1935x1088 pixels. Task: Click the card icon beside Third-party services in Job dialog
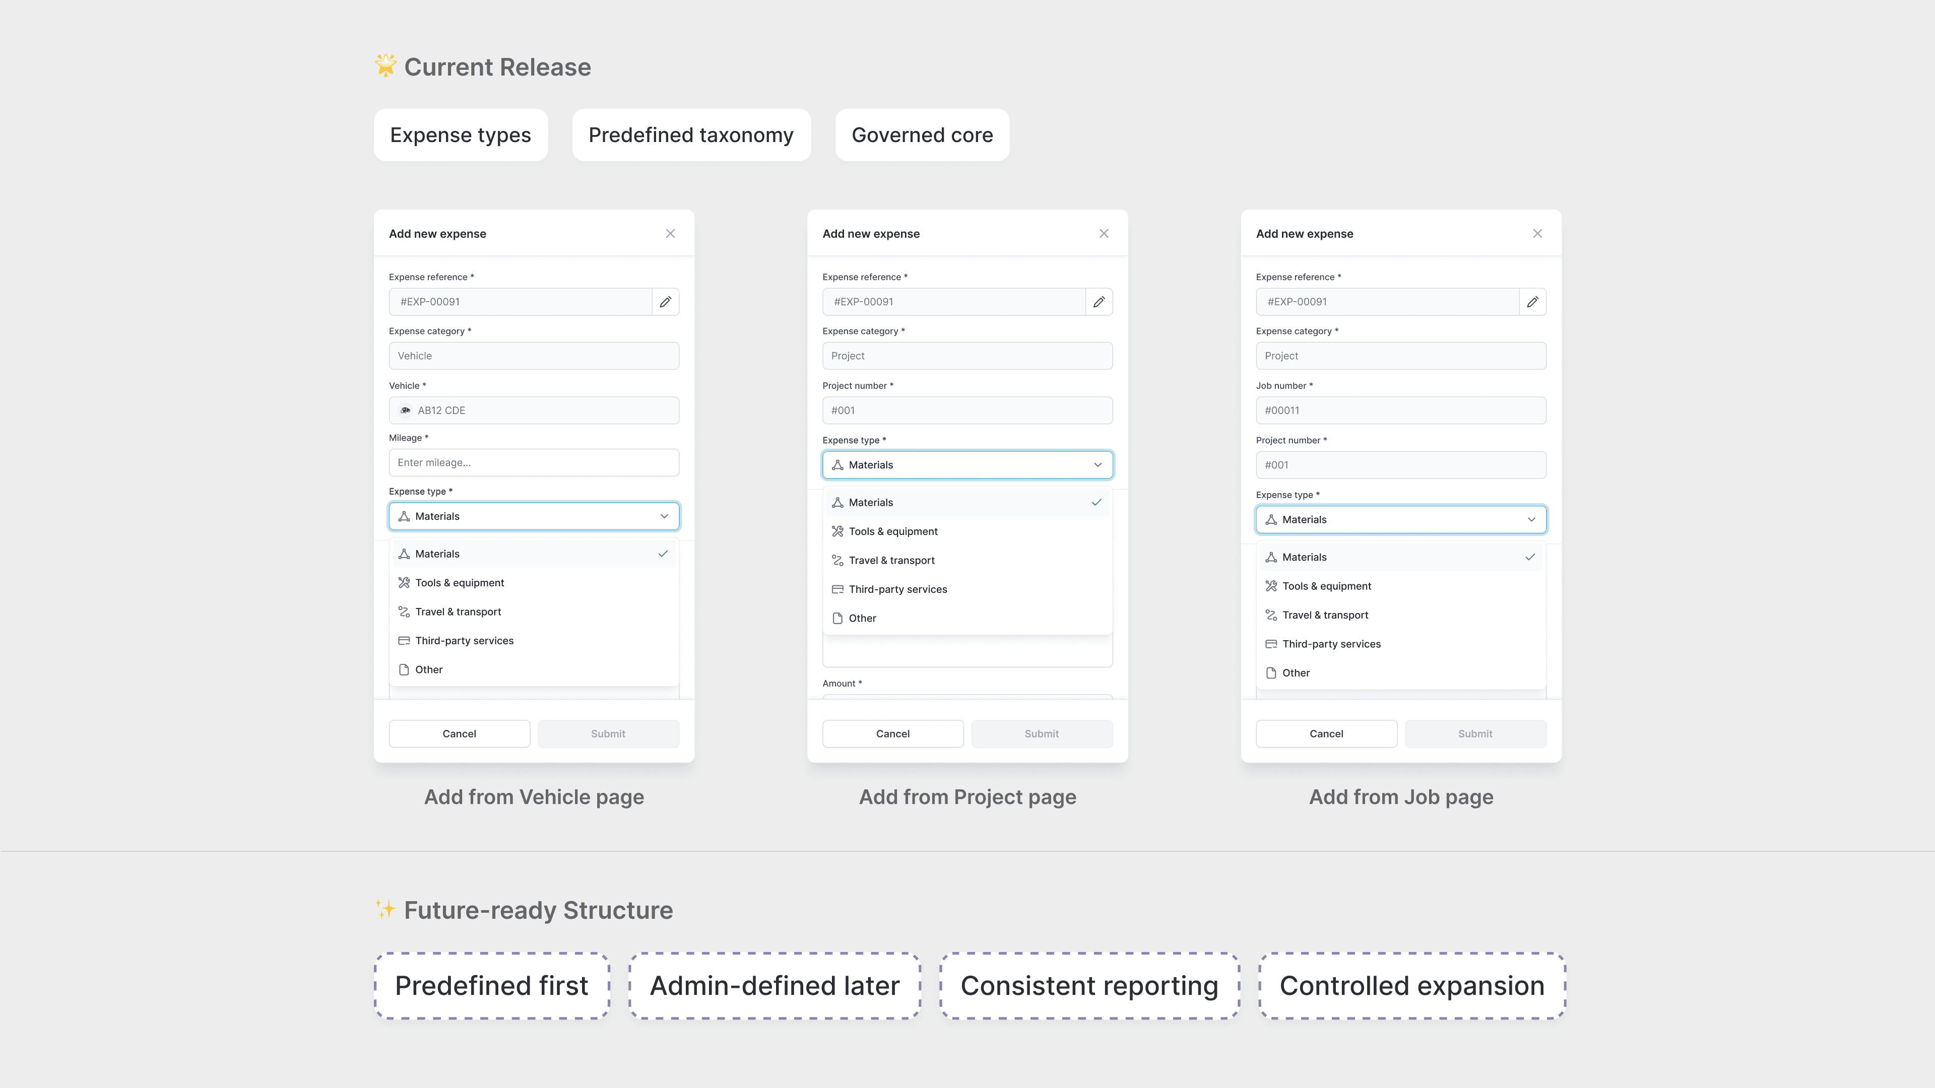click(1271, 644)
